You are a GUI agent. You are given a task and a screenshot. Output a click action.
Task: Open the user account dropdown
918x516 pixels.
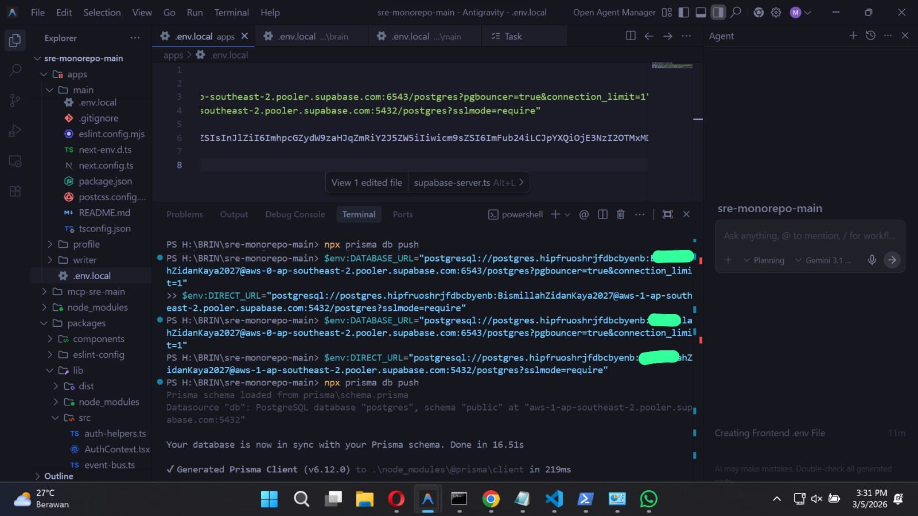click(800, 12)
